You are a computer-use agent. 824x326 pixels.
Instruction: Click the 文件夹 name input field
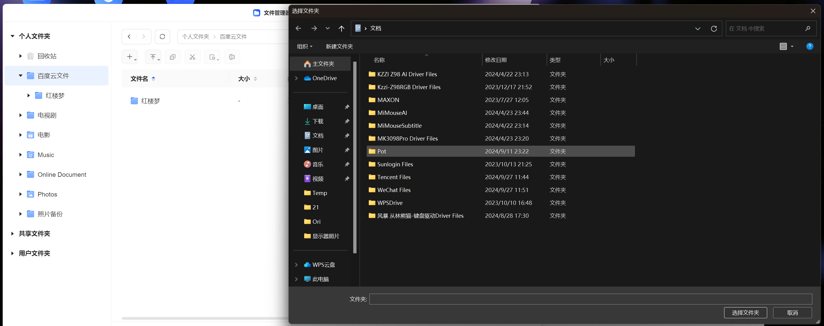point(590,299)
